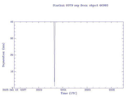Click the x-axis time label '0331'

[x=63, y=90]
